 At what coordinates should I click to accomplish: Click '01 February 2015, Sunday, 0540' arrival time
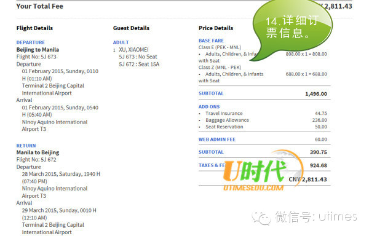(x=60, y=108)
